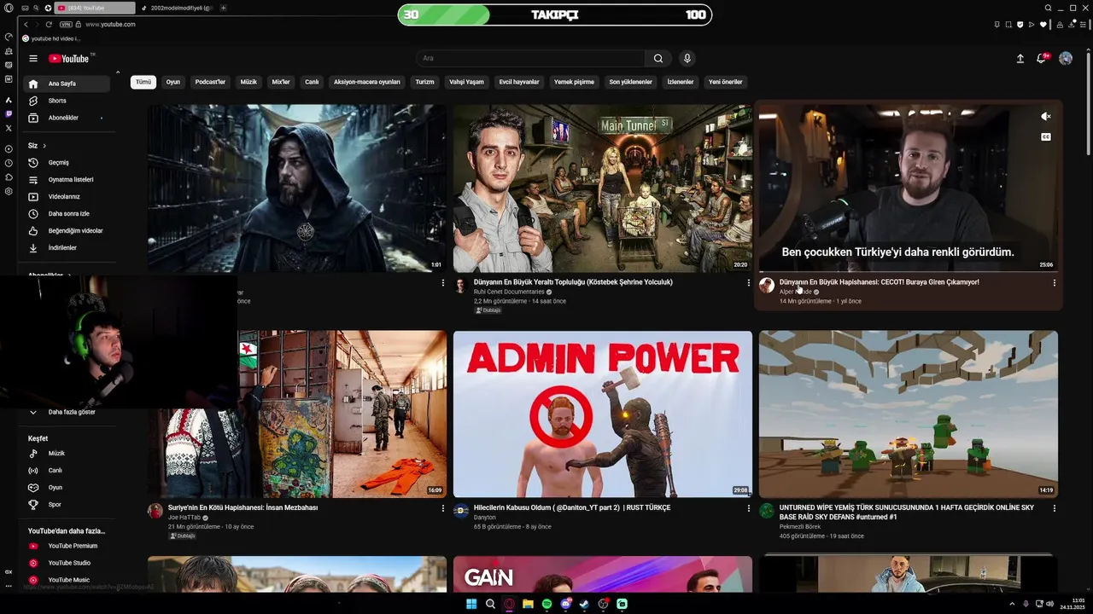Open Danyton channel link
1093x614 pixels.
484,518
